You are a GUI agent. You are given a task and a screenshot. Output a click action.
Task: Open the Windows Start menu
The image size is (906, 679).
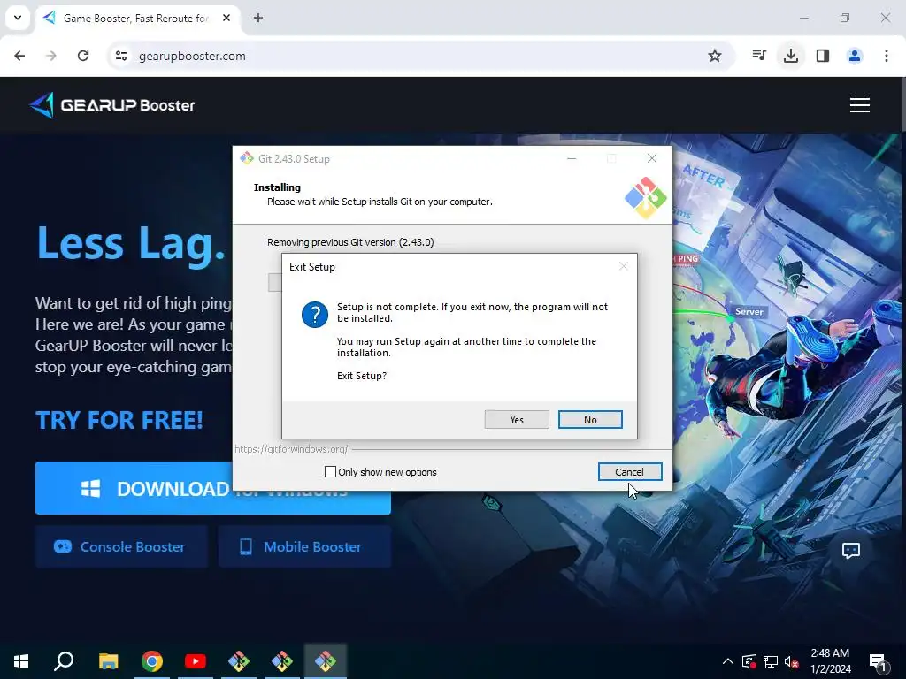click(21, 661)
